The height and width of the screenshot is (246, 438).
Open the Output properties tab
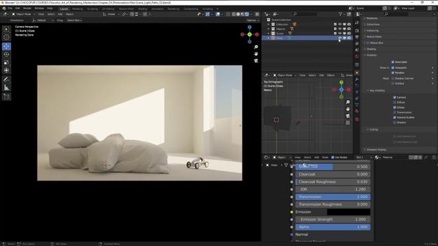(357, 37)
